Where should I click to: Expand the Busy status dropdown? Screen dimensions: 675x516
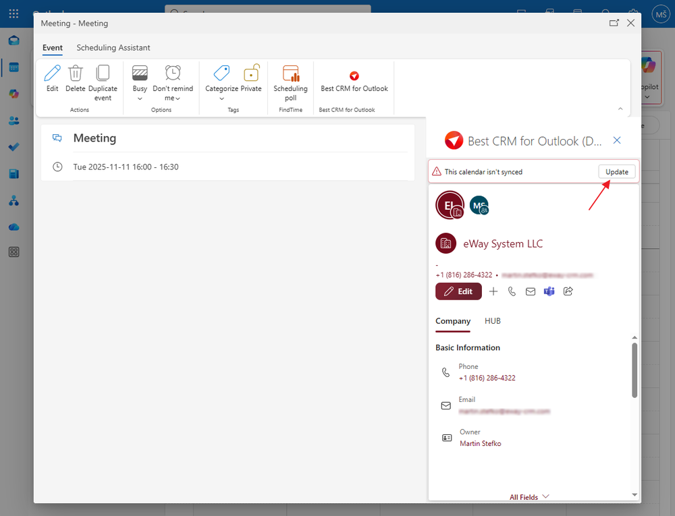(140, 98)
